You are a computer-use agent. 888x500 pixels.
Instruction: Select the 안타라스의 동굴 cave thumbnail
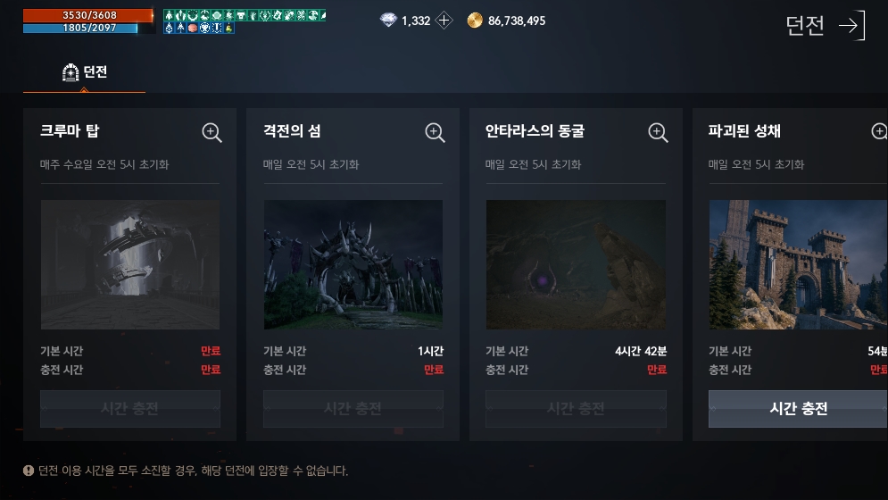click(576, 265)
